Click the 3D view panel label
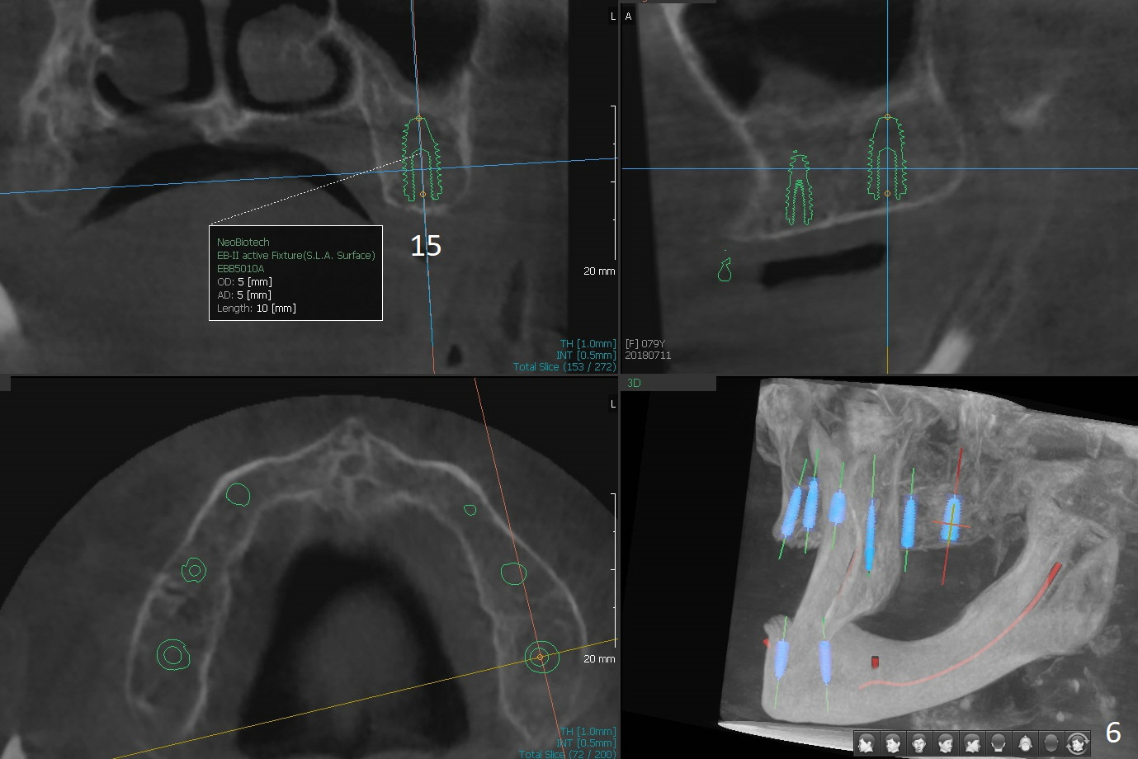 [634, 383]
